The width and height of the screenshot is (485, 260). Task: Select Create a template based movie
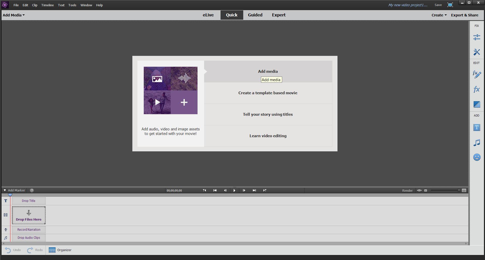tap(268, 93)
